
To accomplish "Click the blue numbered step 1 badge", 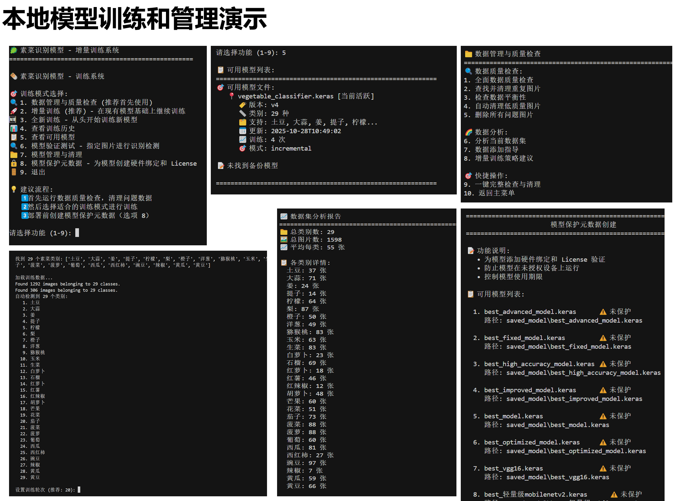I will click(24, 198).
